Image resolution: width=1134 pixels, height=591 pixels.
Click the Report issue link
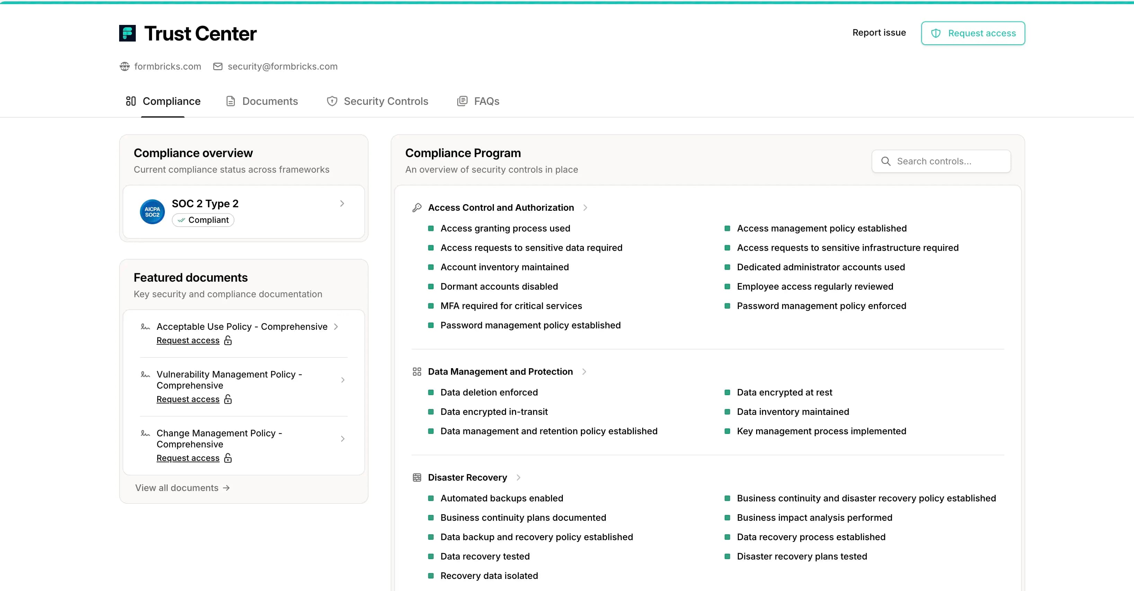879,33
